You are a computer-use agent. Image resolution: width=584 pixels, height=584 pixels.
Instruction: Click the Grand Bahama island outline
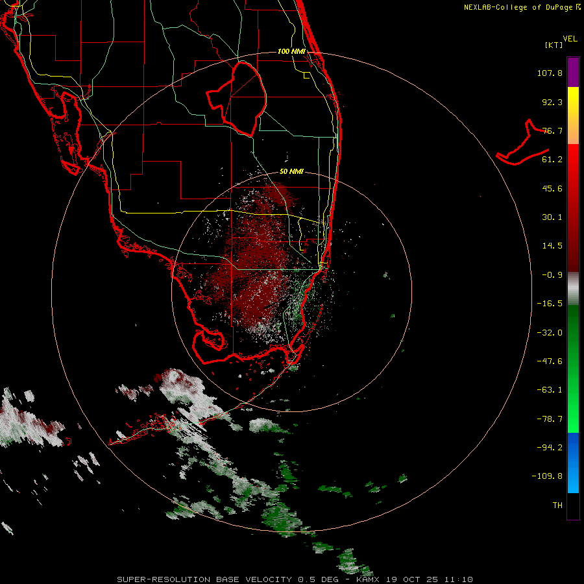[x=522, y=143]
